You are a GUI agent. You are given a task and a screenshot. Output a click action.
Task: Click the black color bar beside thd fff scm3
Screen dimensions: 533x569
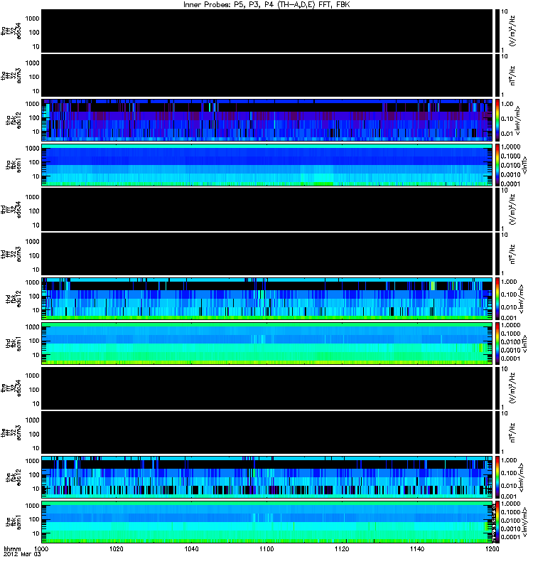(497, 254)
